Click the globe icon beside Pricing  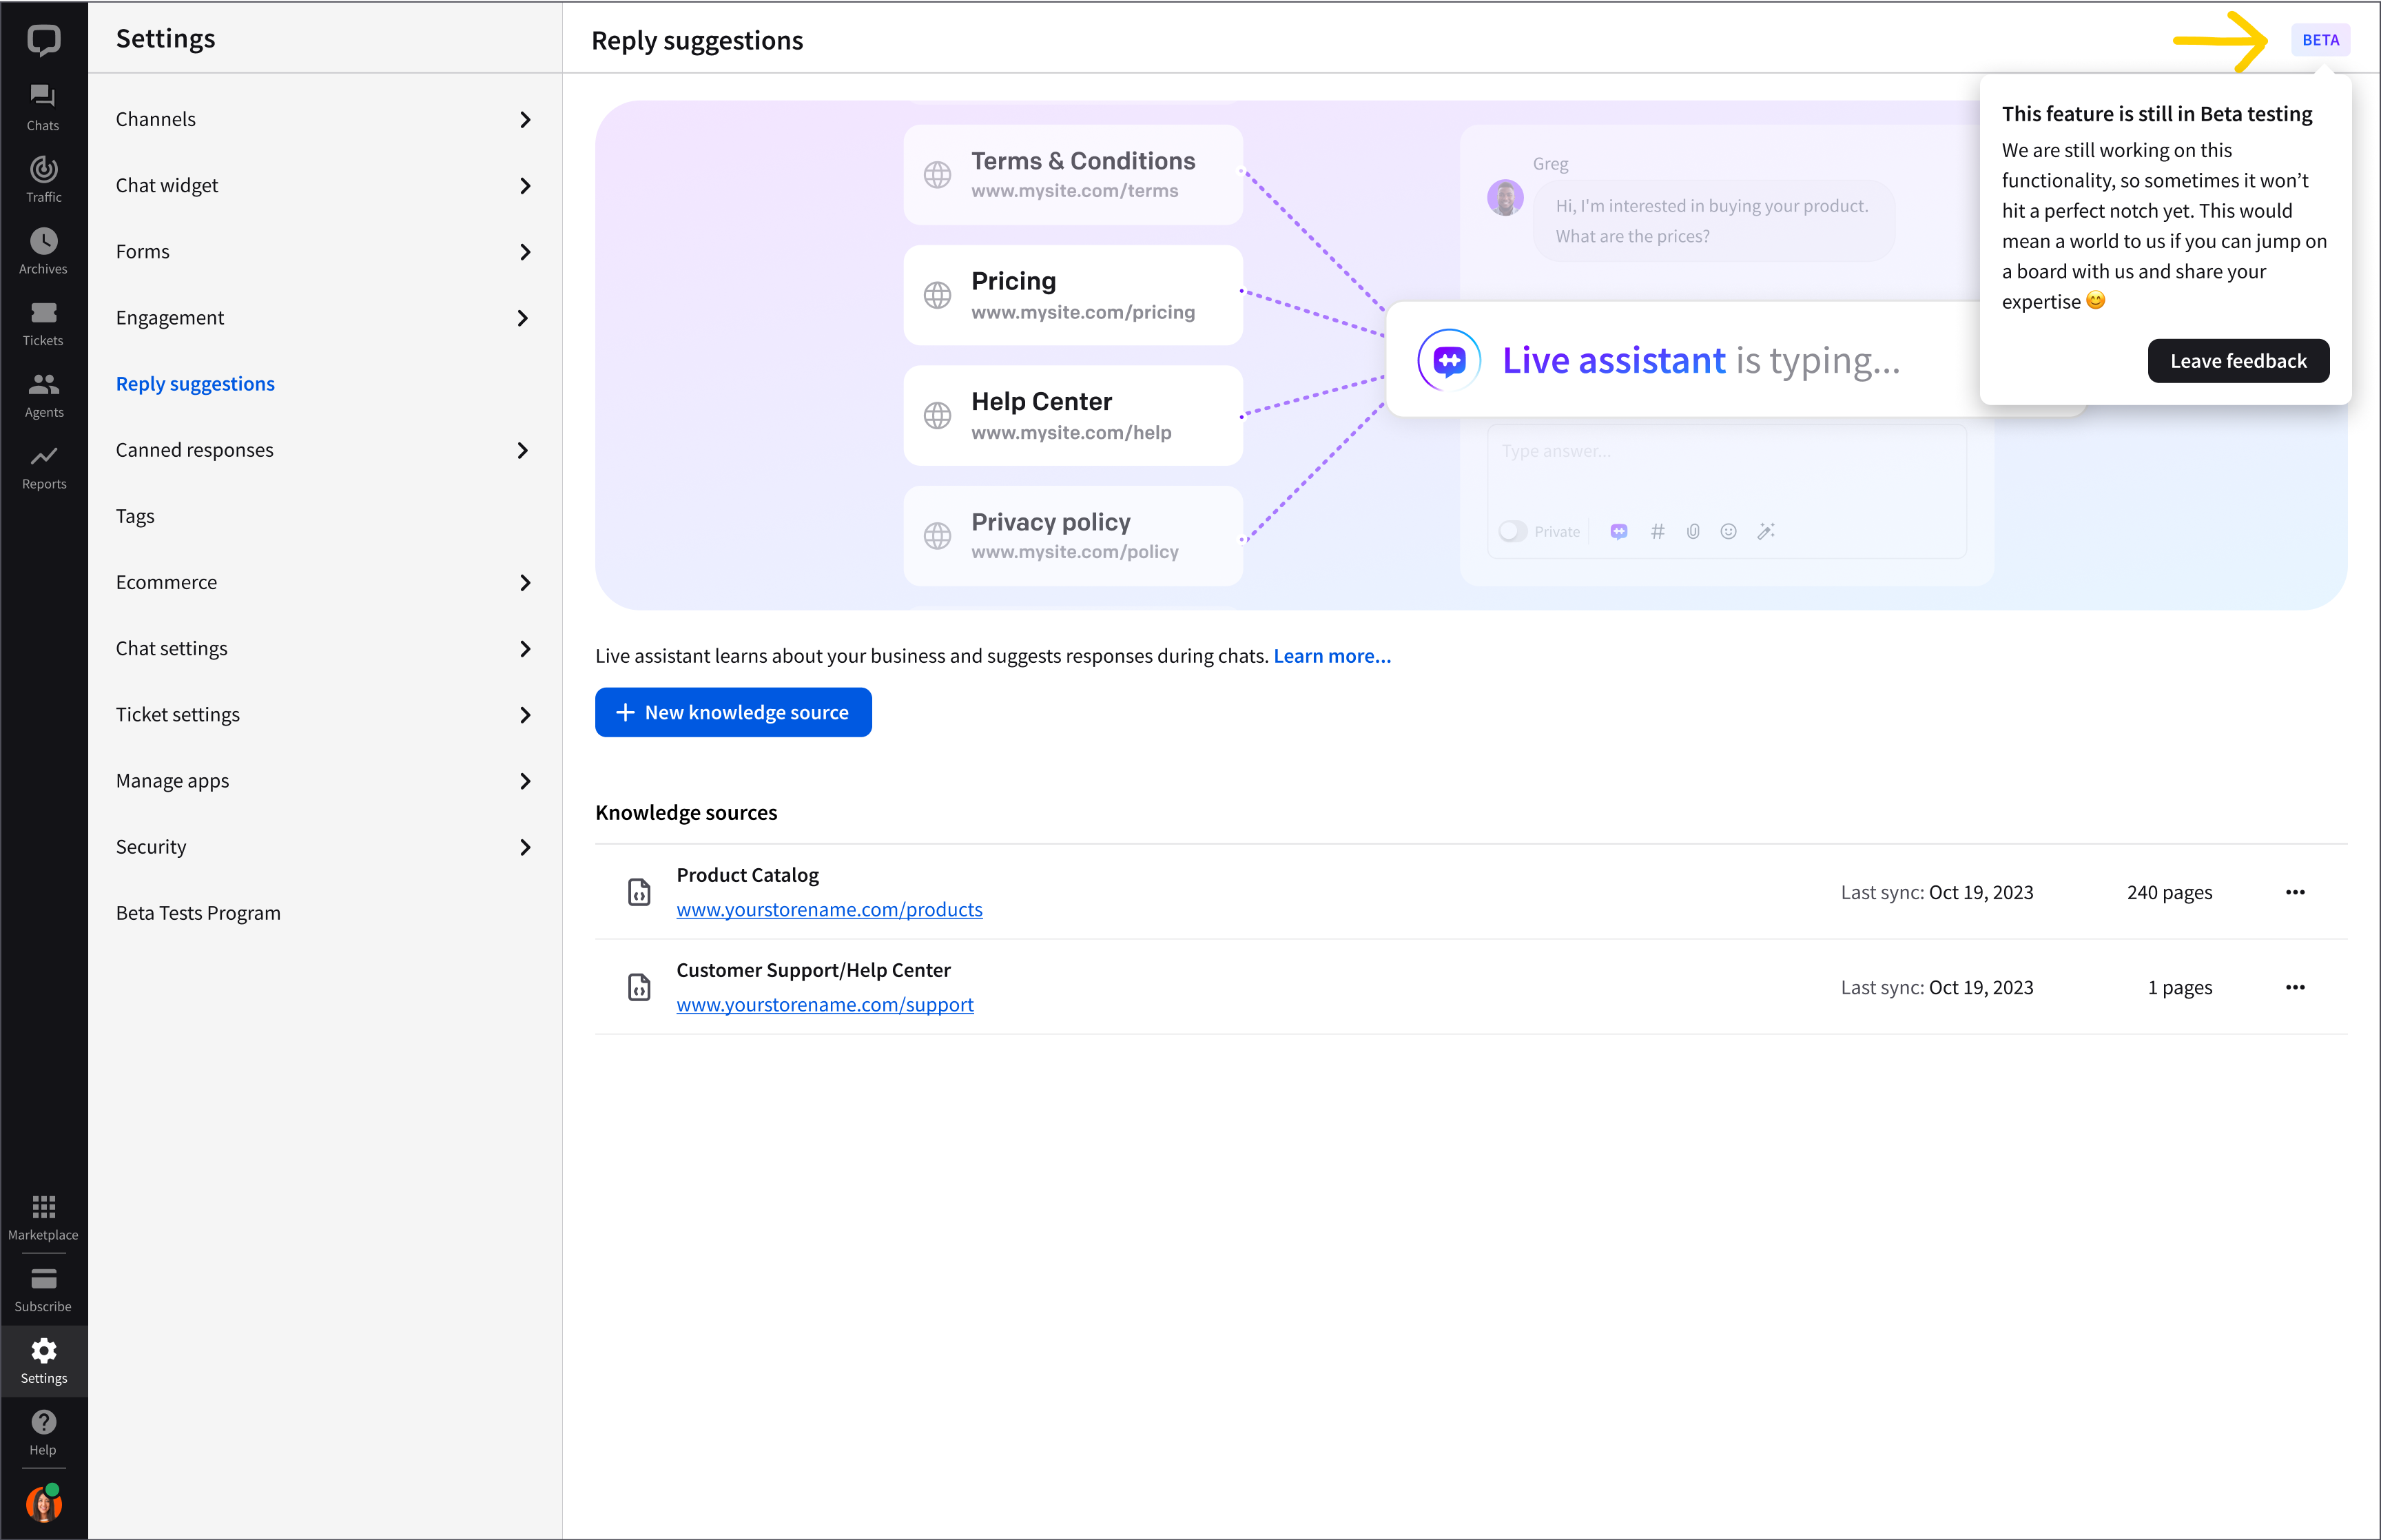click(936, 295)
